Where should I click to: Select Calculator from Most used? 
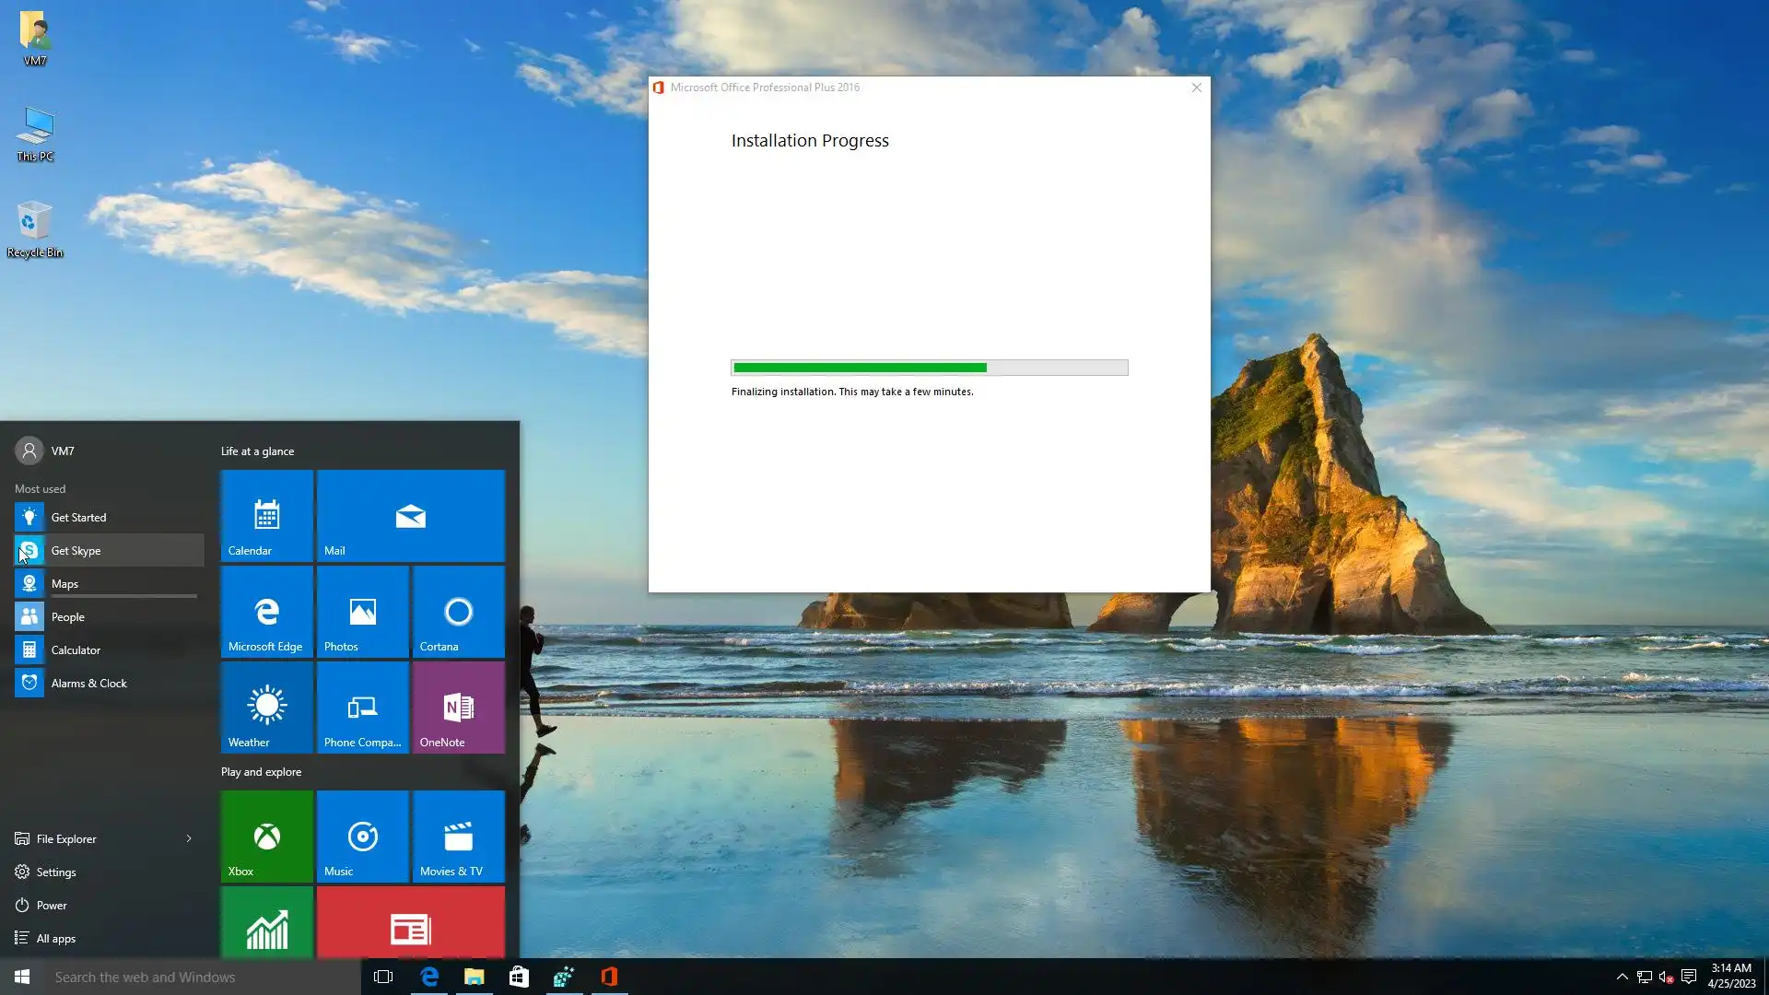tap(76, 650)
